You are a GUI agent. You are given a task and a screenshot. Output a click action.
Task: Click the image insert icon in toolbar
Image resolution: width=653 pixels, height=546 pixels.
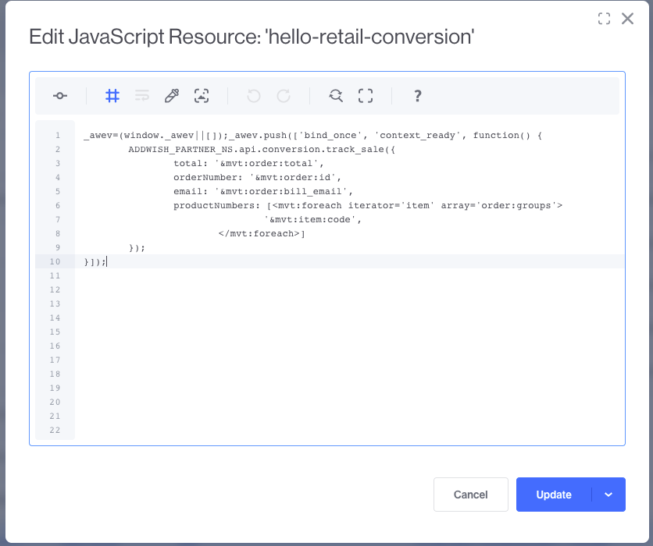tap(202, 96)
